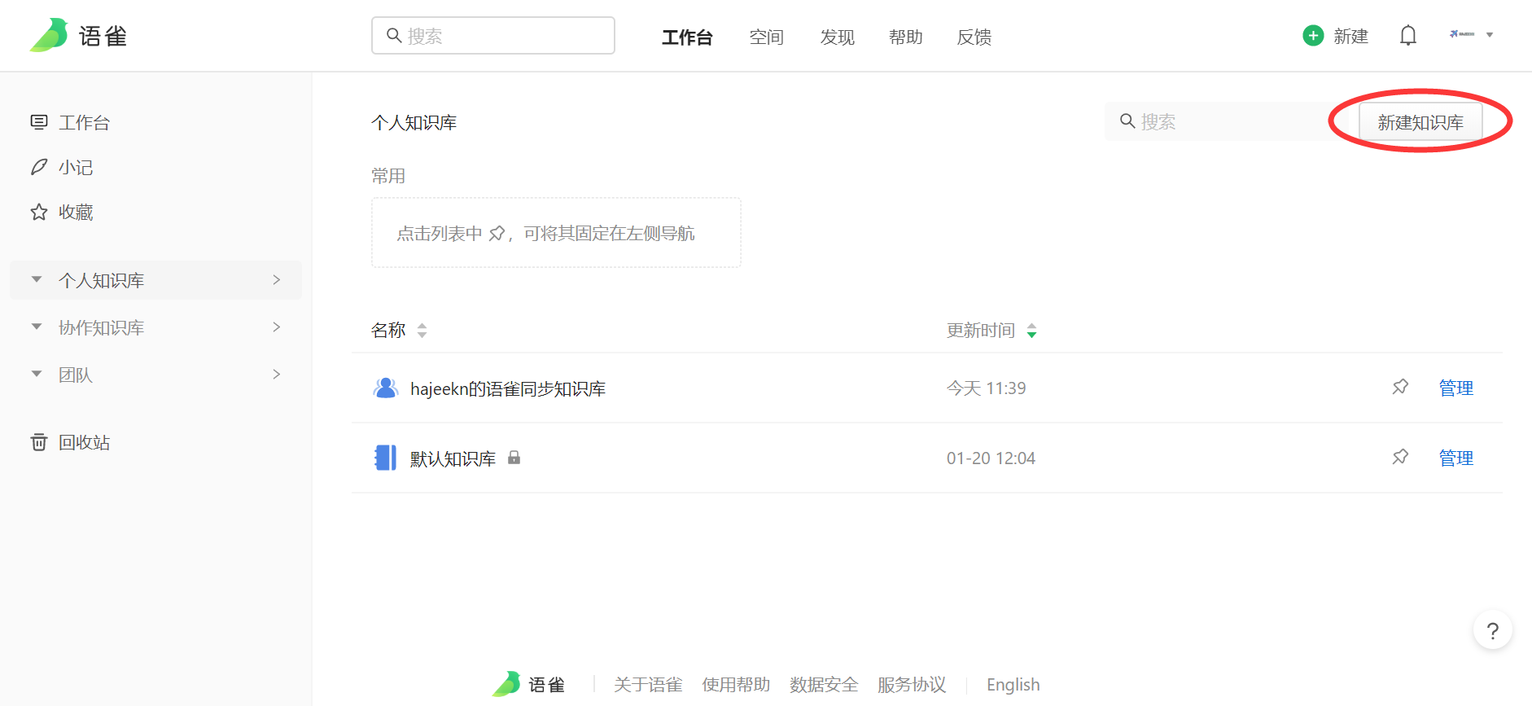
Task: Switch to 工作台 top tab
Action: [687, 37]
